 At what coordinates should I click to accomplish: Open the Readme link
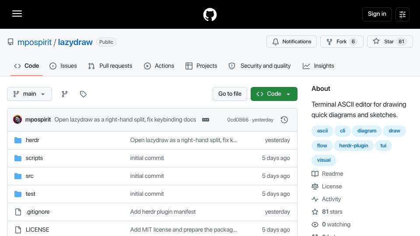point(327,174)
